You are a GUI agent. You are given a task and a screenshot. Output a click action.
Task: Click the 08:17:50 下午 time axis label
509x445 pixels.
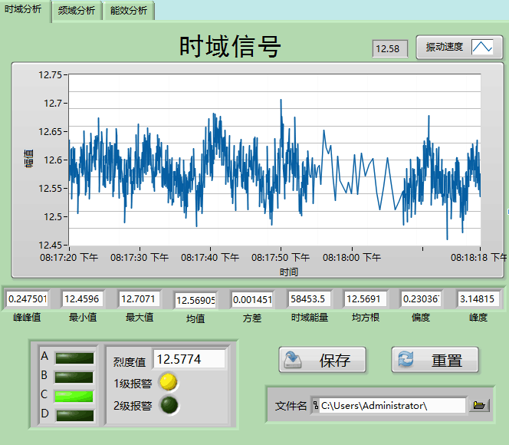tap(281, 258)
